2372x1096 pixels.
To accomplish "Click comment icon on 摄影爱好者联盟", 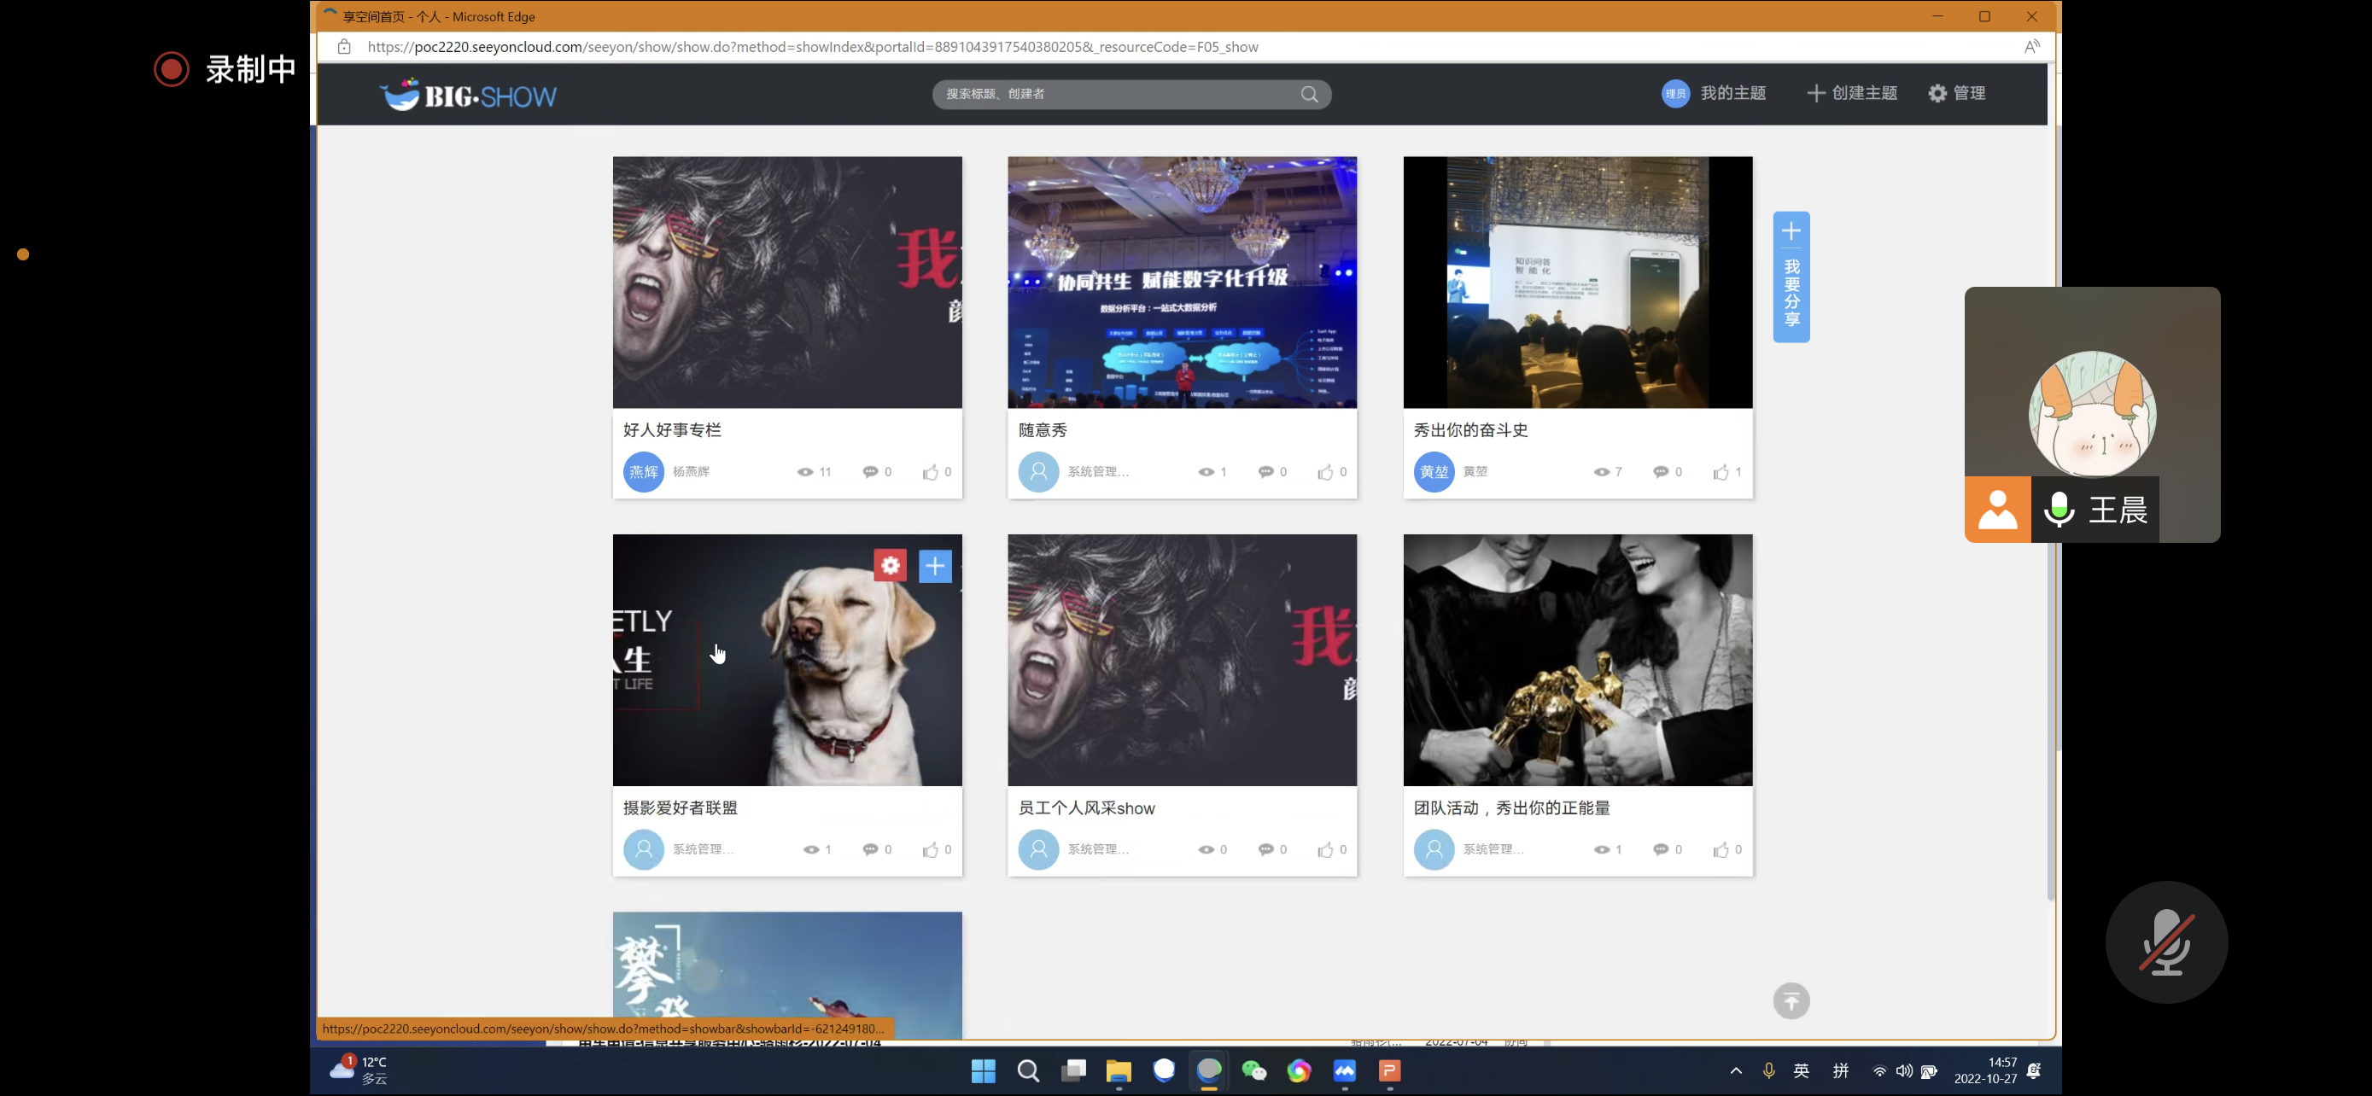I will [870, 849].
